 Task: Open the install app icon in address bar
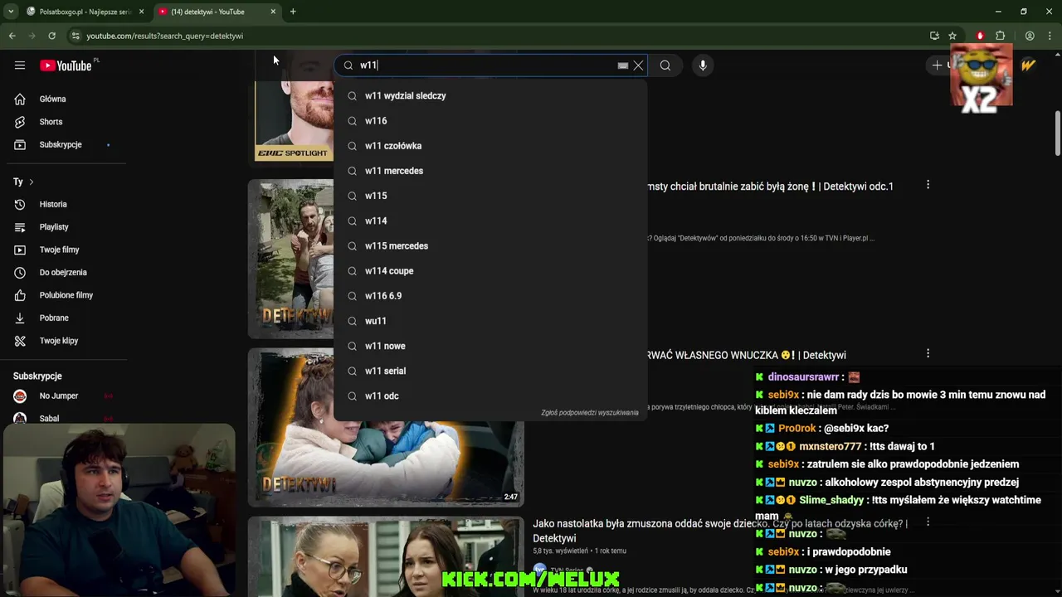pos(934,36)
